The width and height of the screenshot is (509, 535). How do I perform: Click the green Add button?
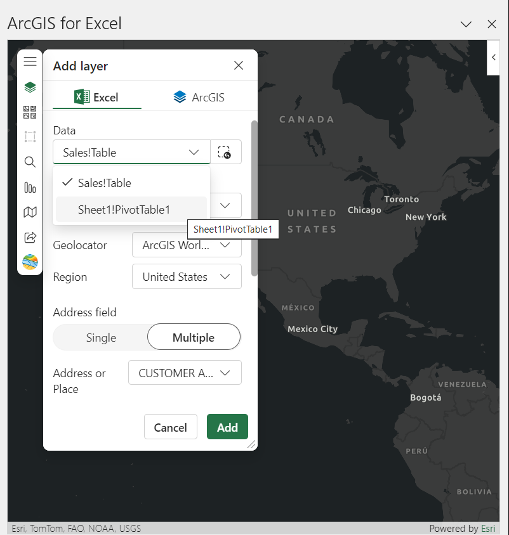point(227,427)
